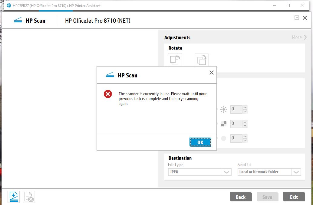313x205 pixels.
Task: Click the add scan pages icon
Action: click(x=14, y=197)
